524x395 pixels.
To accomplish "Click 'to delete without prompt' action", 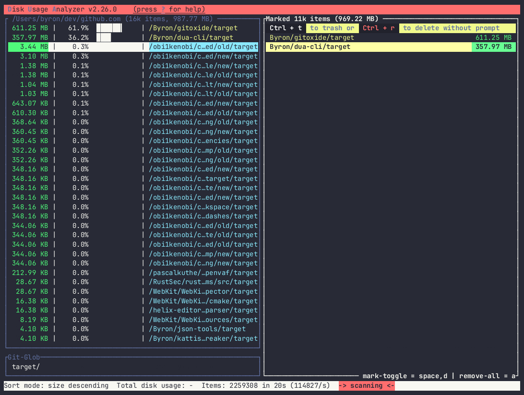I will [451, 28].
